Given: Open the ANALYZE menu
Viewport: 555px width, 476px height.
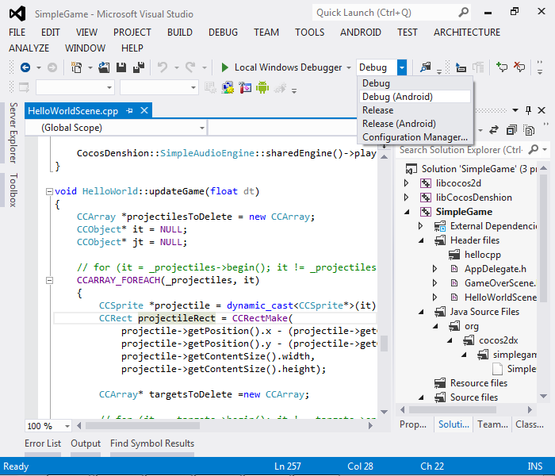Looking at the screenshot, I should coord(29,48).
